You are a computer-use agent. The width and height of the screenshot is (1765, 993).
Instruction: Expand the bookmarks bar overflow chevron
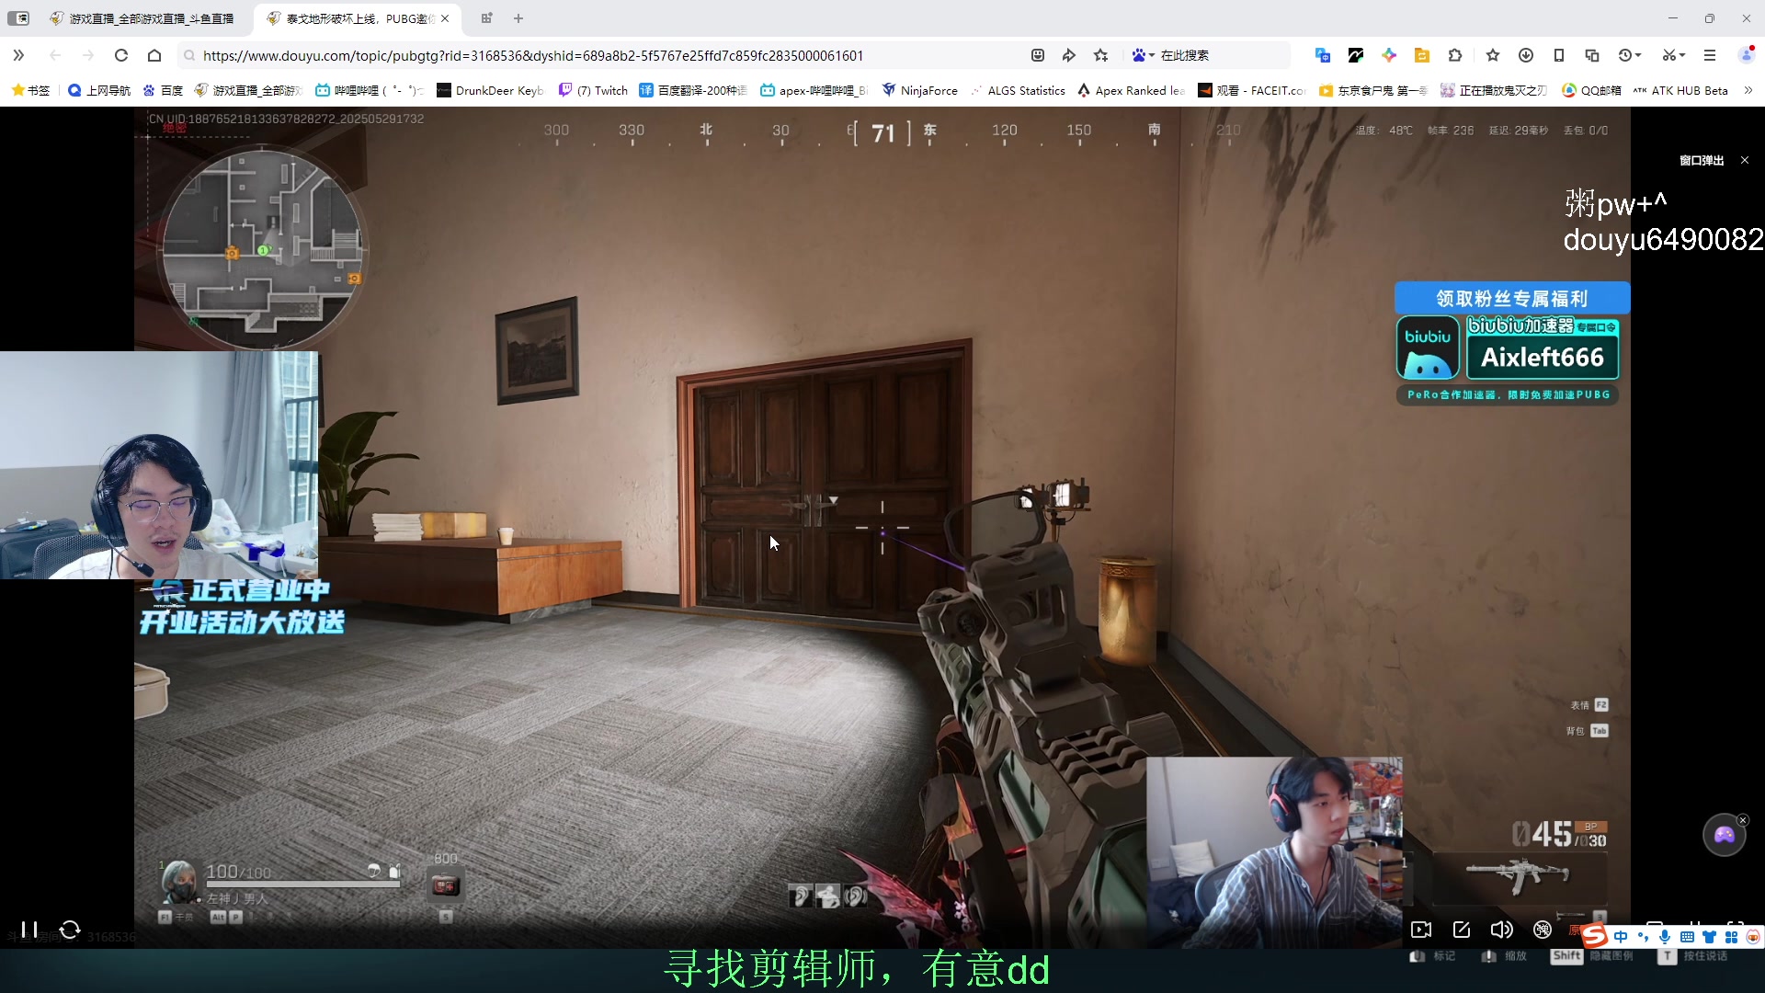[x=1748, y=90]
